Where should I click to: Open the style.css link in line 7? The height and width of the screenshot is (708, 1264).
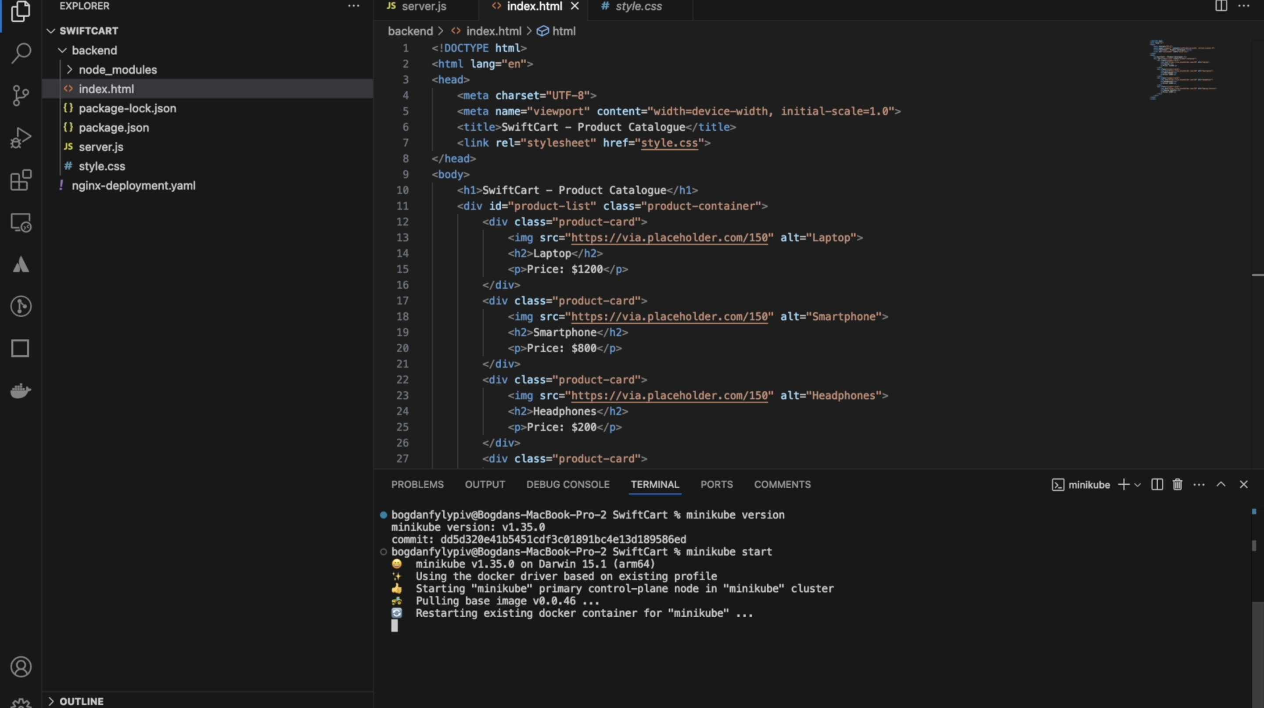[669, 143]
